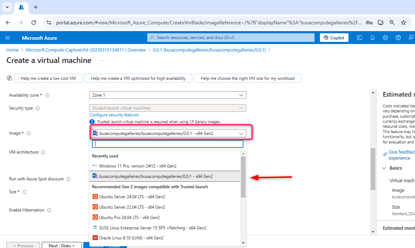This screenshot has width=415, height=248.
Task: Click the Image field info icon
Action: click(x=29, y=133)
